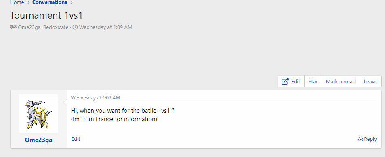Go to the Home breadcrumb link
This screenshot has width=385, height=157.
[17, 2]
